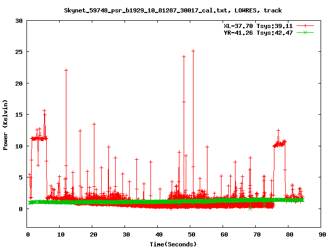The image size is (332, 249).
Task: Select the YR-41.26 Tsys:42.47 legend label
Action: click(x=258, y=33)
